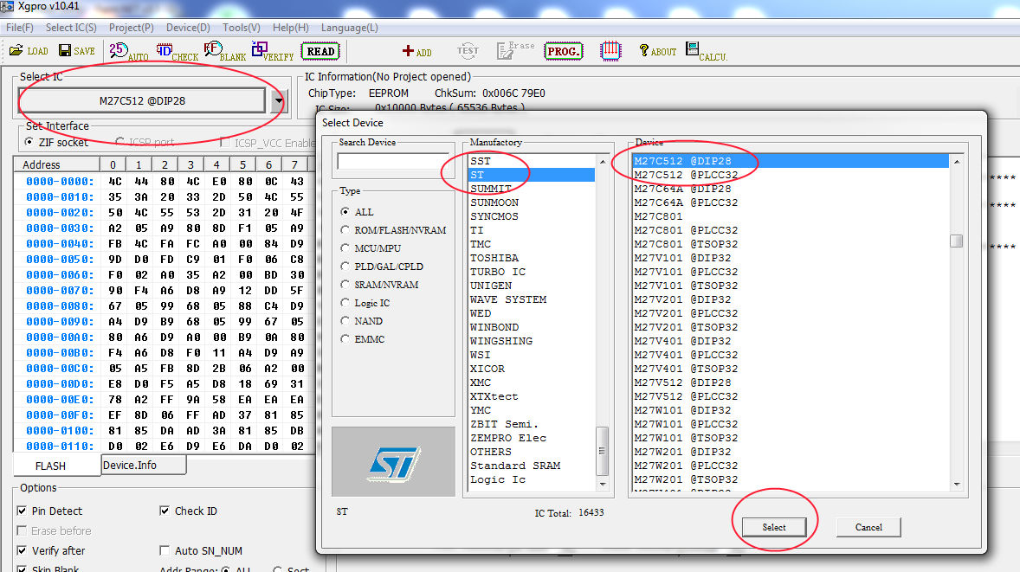Select the ALL type radio button

[345, 212]
